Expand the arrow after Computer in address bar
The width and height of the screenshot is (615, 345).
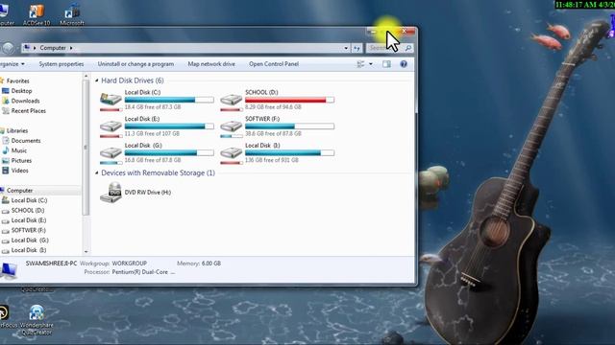[71, 48]
